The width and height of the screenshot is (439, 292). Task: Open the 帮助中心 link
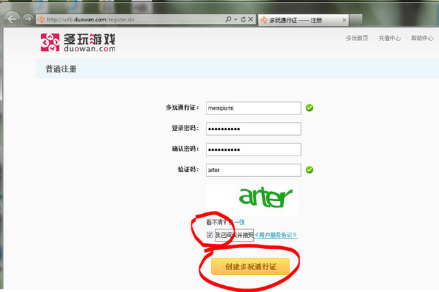[x=422, y=38]
